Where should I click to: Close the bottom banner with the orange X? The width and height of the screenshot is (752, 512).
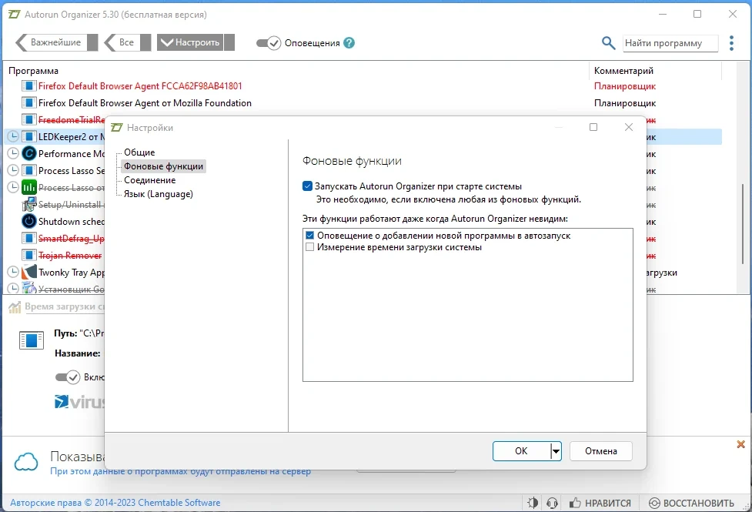click(x=740, y=444)
